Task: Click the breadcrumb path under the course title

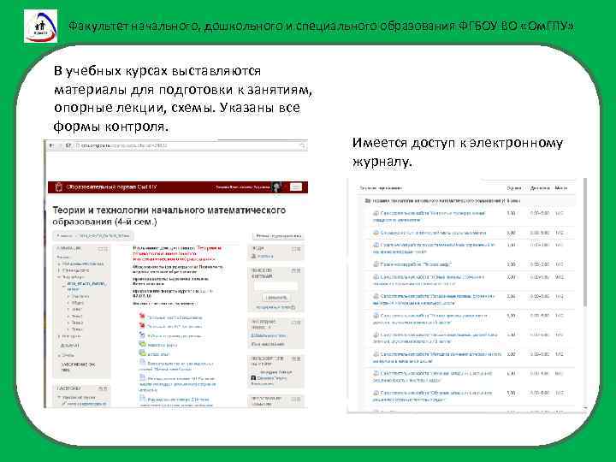Action: (93, 236)
